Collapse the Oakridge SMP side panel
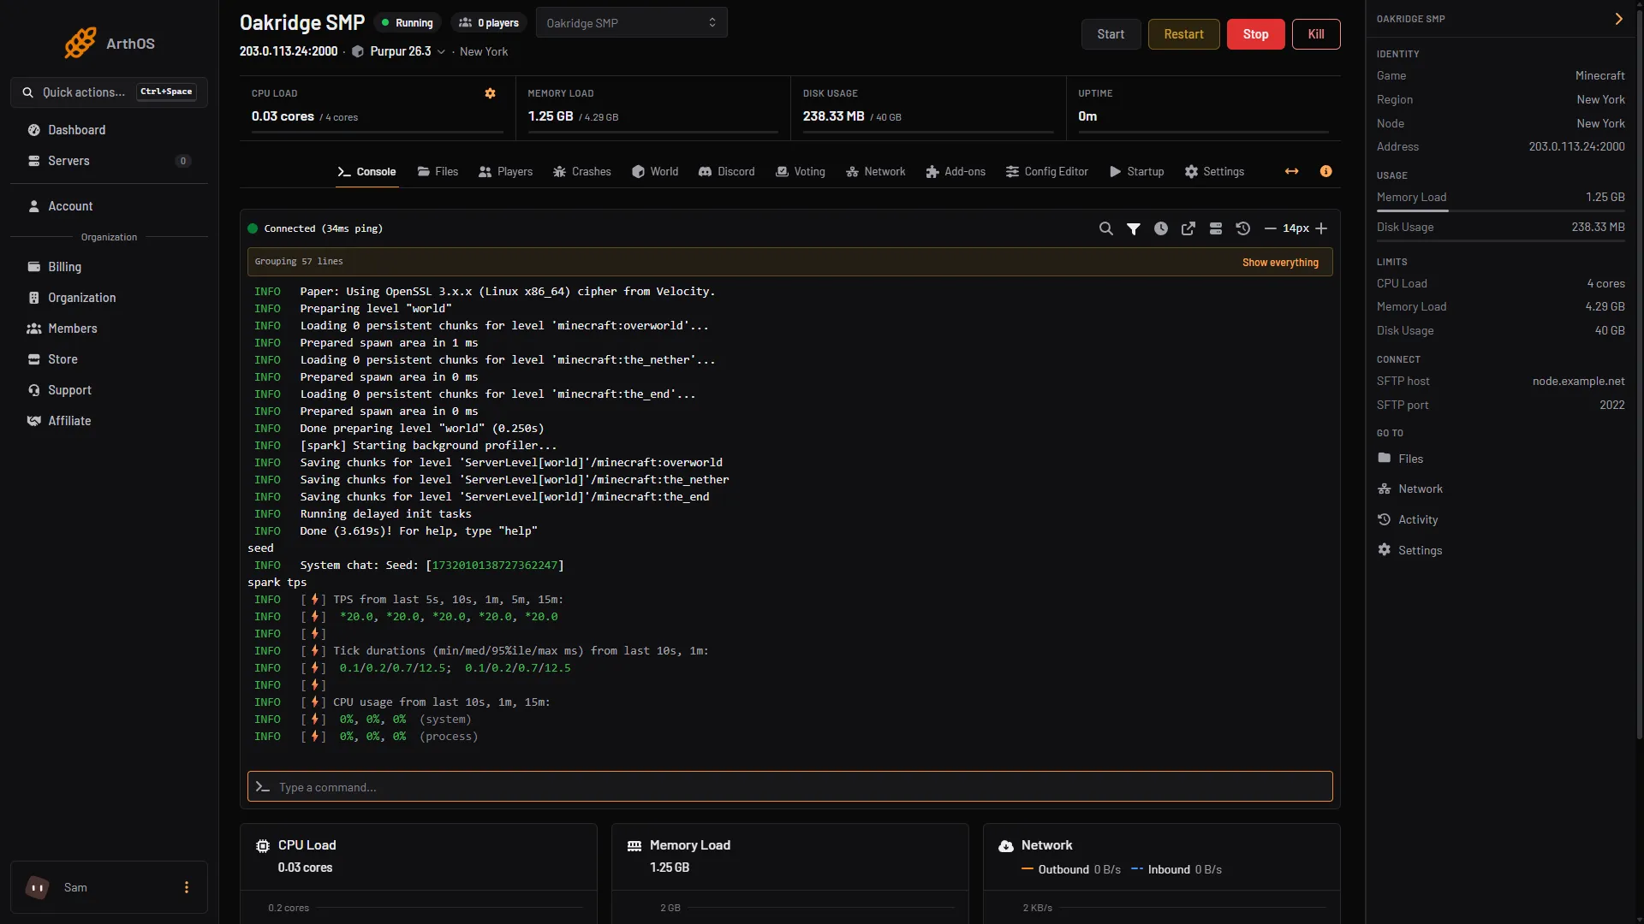The width and height of the screenshot is (1644, 924). coord(1619,19)
